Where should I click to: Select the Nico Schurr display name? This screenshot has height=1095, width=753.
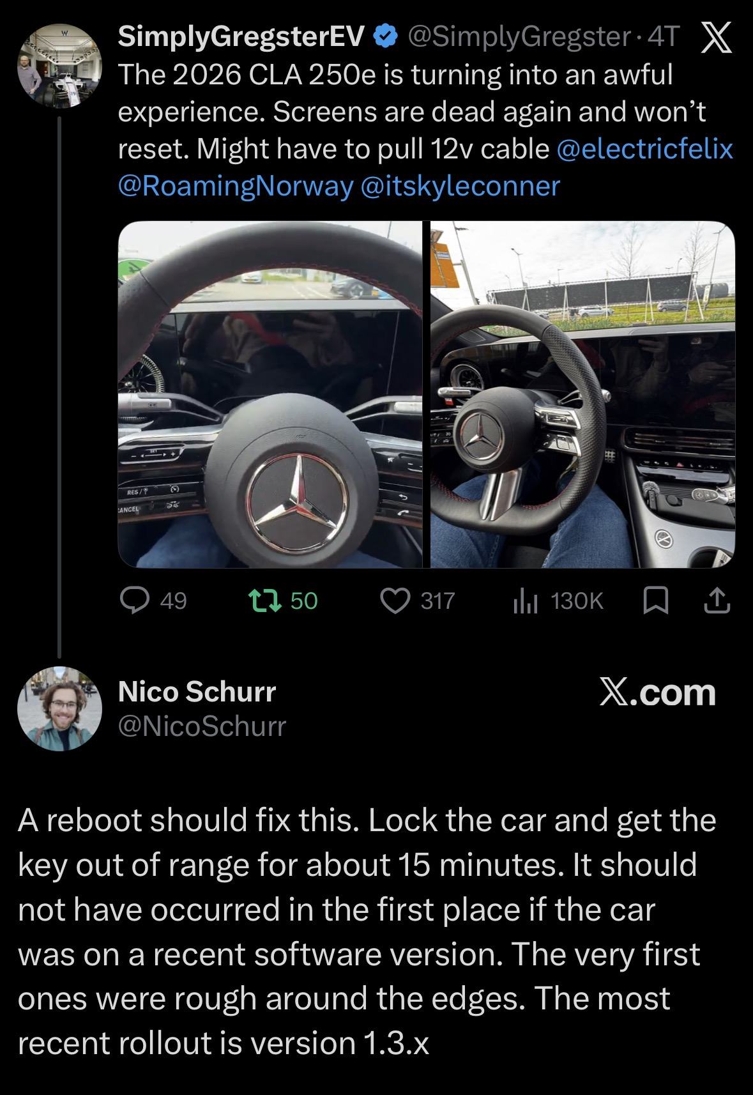pos(197,691)
